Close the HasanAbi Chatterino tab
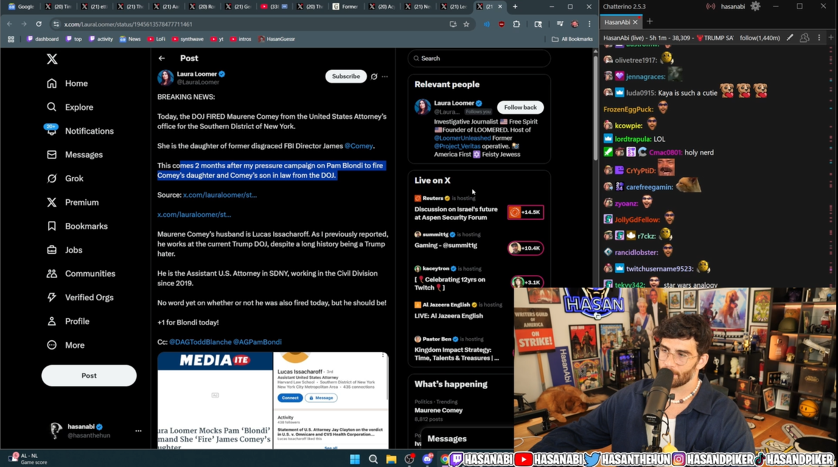Image resolution: width=838 pixels, height=467 pixels. pos(635,22)
